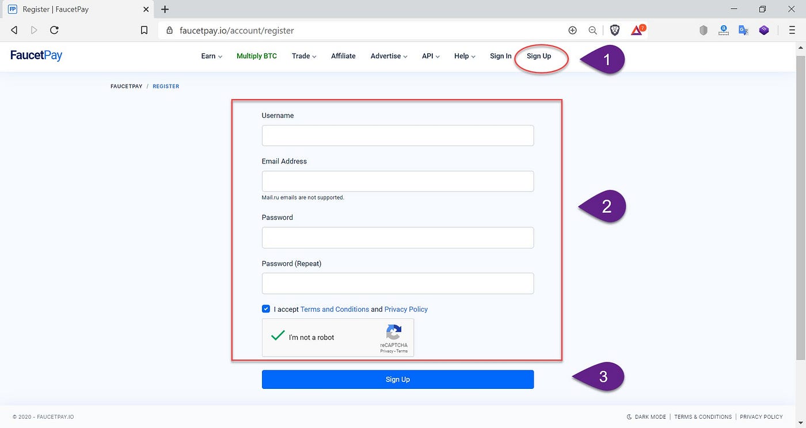This screenshot has height=428, width=806.
Task: Click the blue Sign Up button
Action: [397, 379]
